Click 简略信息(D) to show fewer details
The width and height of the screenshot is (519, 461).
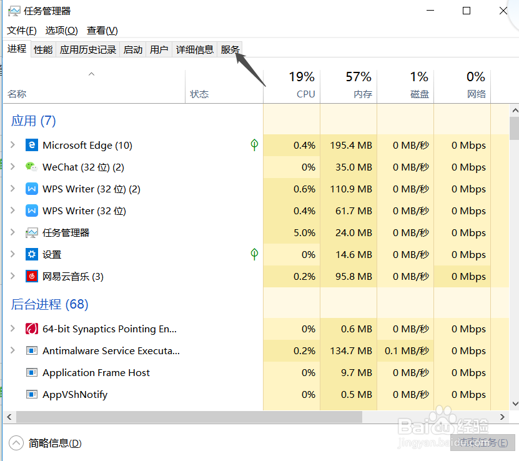click(x=55, y=443)
